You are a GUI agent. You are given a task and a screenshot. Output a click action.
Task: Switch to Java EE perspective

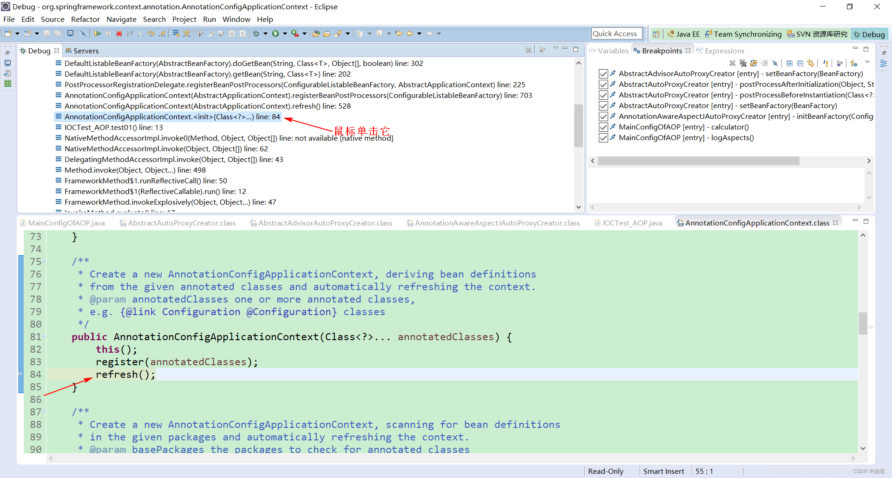(683, 34)
